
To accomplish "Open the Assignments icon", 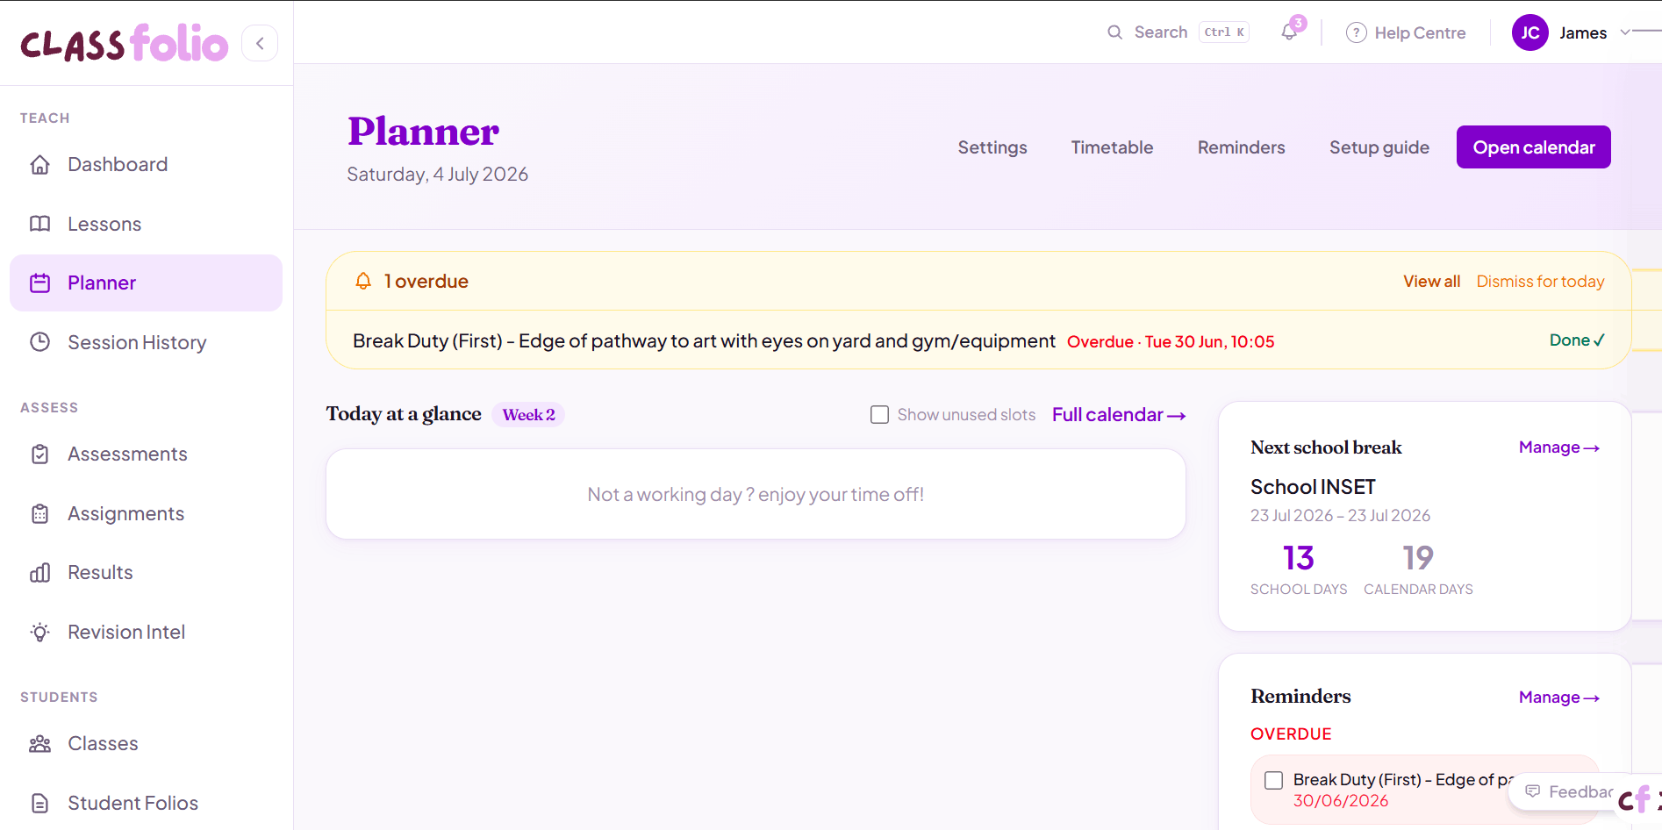I will click(39, 513).
